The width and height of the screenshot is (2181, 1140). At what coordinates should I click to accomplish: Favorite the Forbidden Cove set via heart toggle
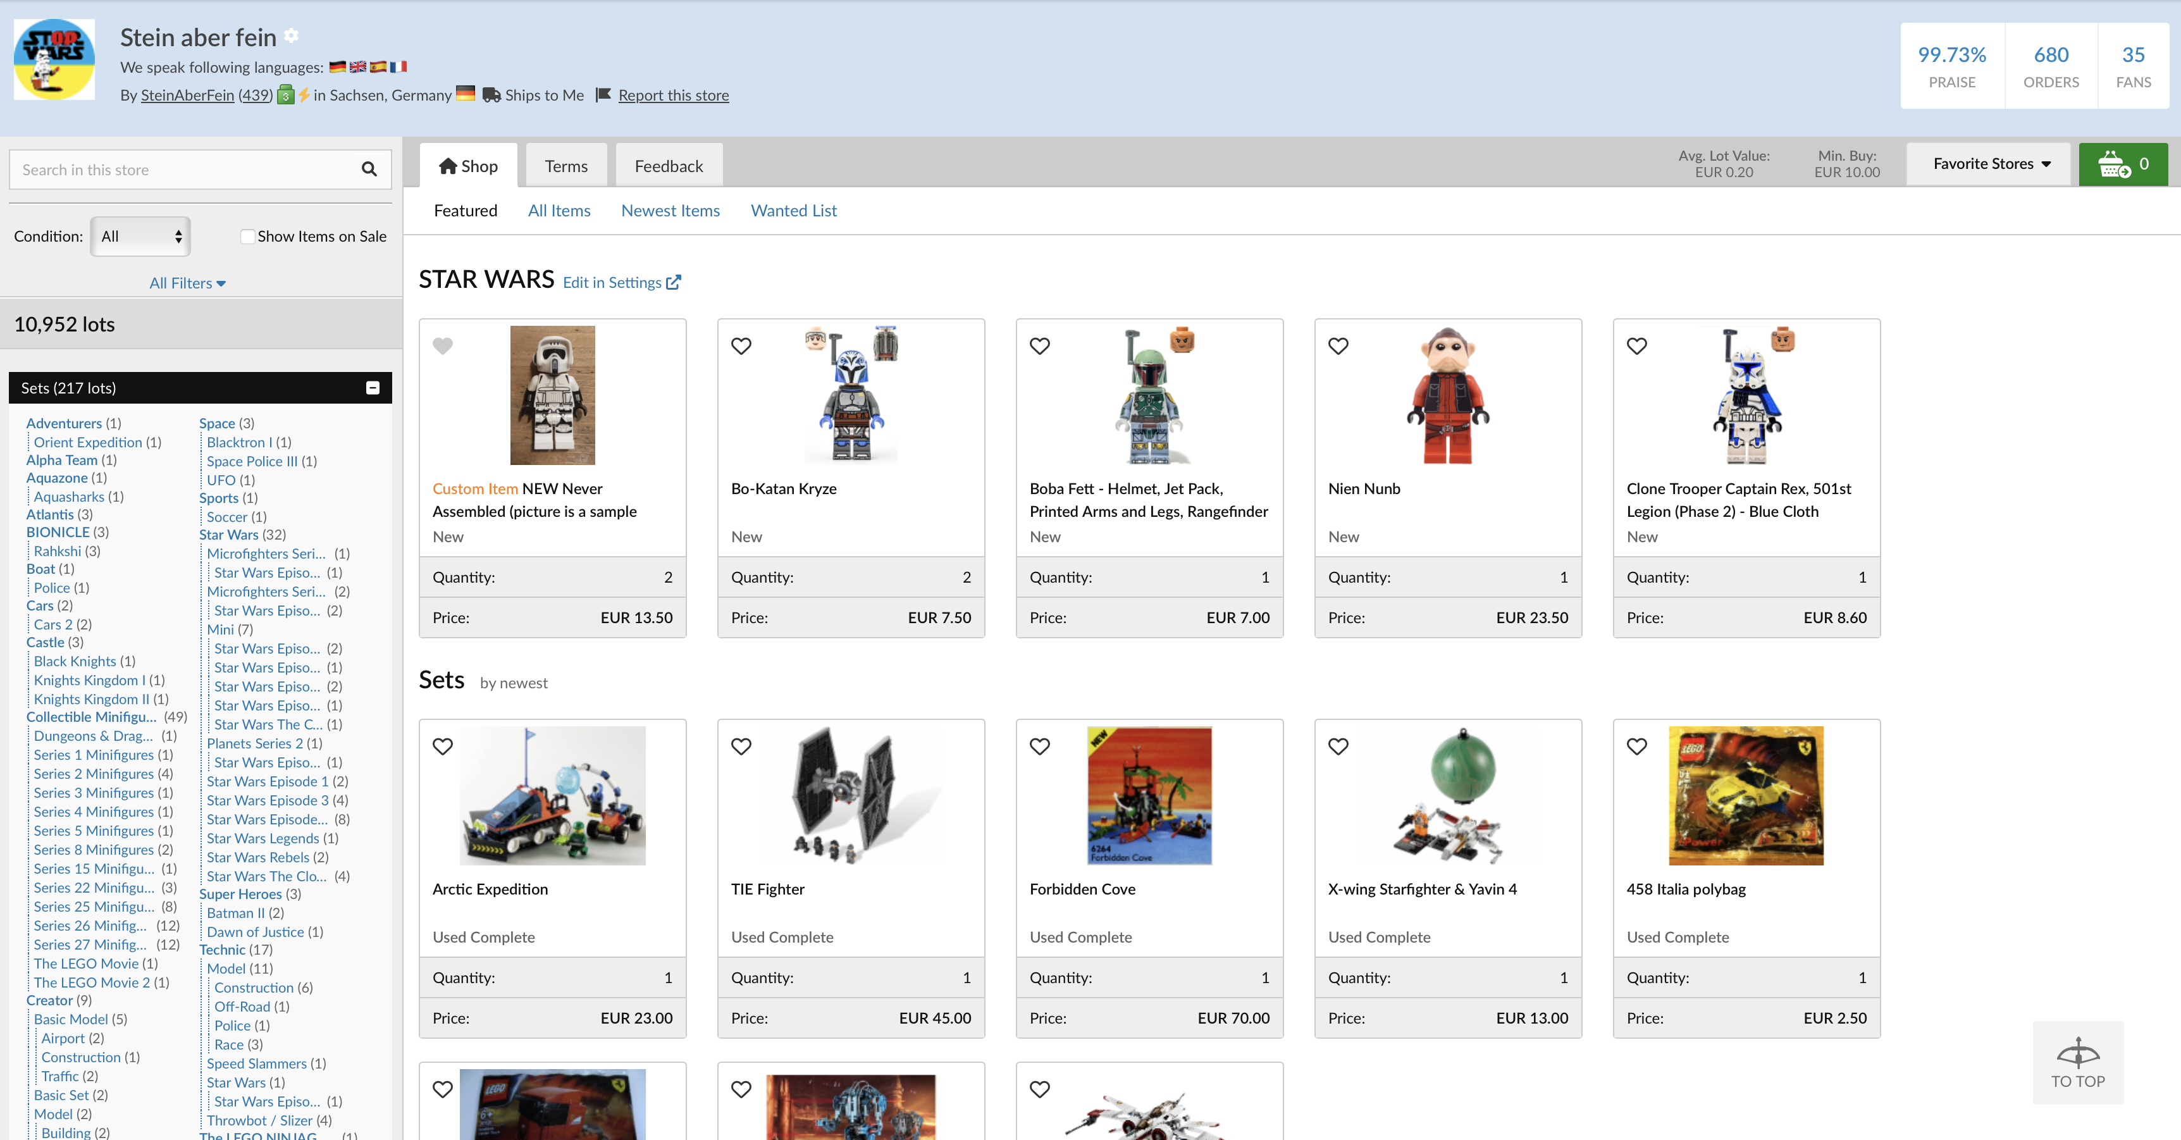[1040, 747]
